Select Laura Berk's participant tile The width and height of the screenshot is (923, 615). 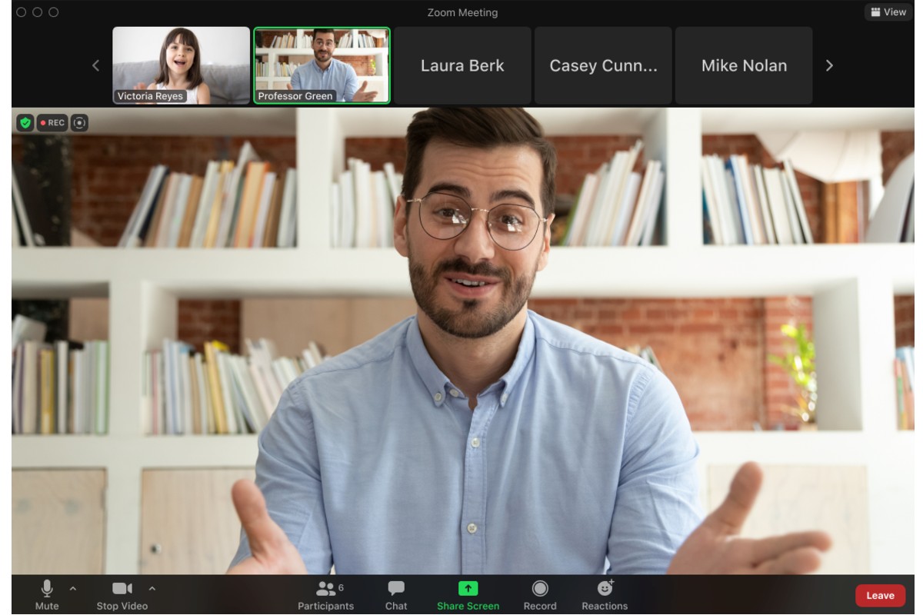461,65
